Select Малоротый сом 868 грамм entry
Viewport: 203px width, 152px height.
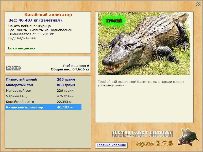pos(43,85)
